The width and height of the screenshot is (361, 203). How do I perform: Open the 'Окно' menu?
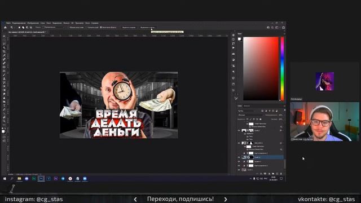tap(87, 23)
